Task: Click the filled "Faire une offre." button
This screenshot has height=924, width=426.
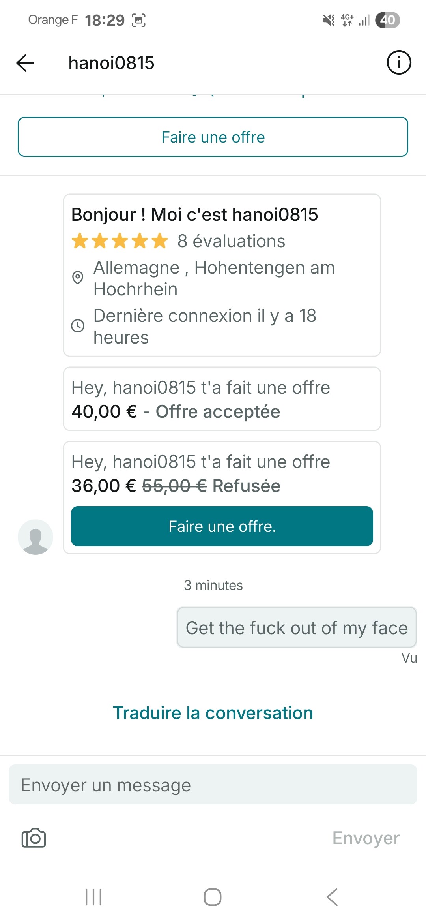Action: (x=222, y=526)
